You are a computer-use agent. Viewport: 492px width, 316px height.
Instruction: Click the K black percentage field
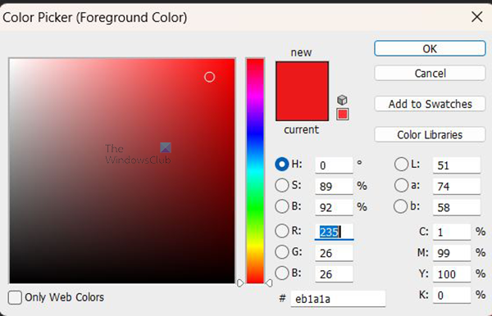click(452, 295)
